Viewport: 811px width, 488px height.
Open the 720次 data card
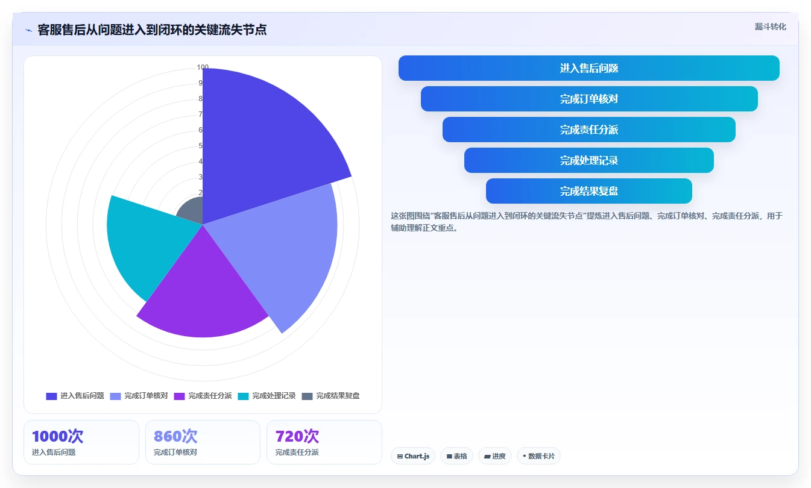(324, 442)
